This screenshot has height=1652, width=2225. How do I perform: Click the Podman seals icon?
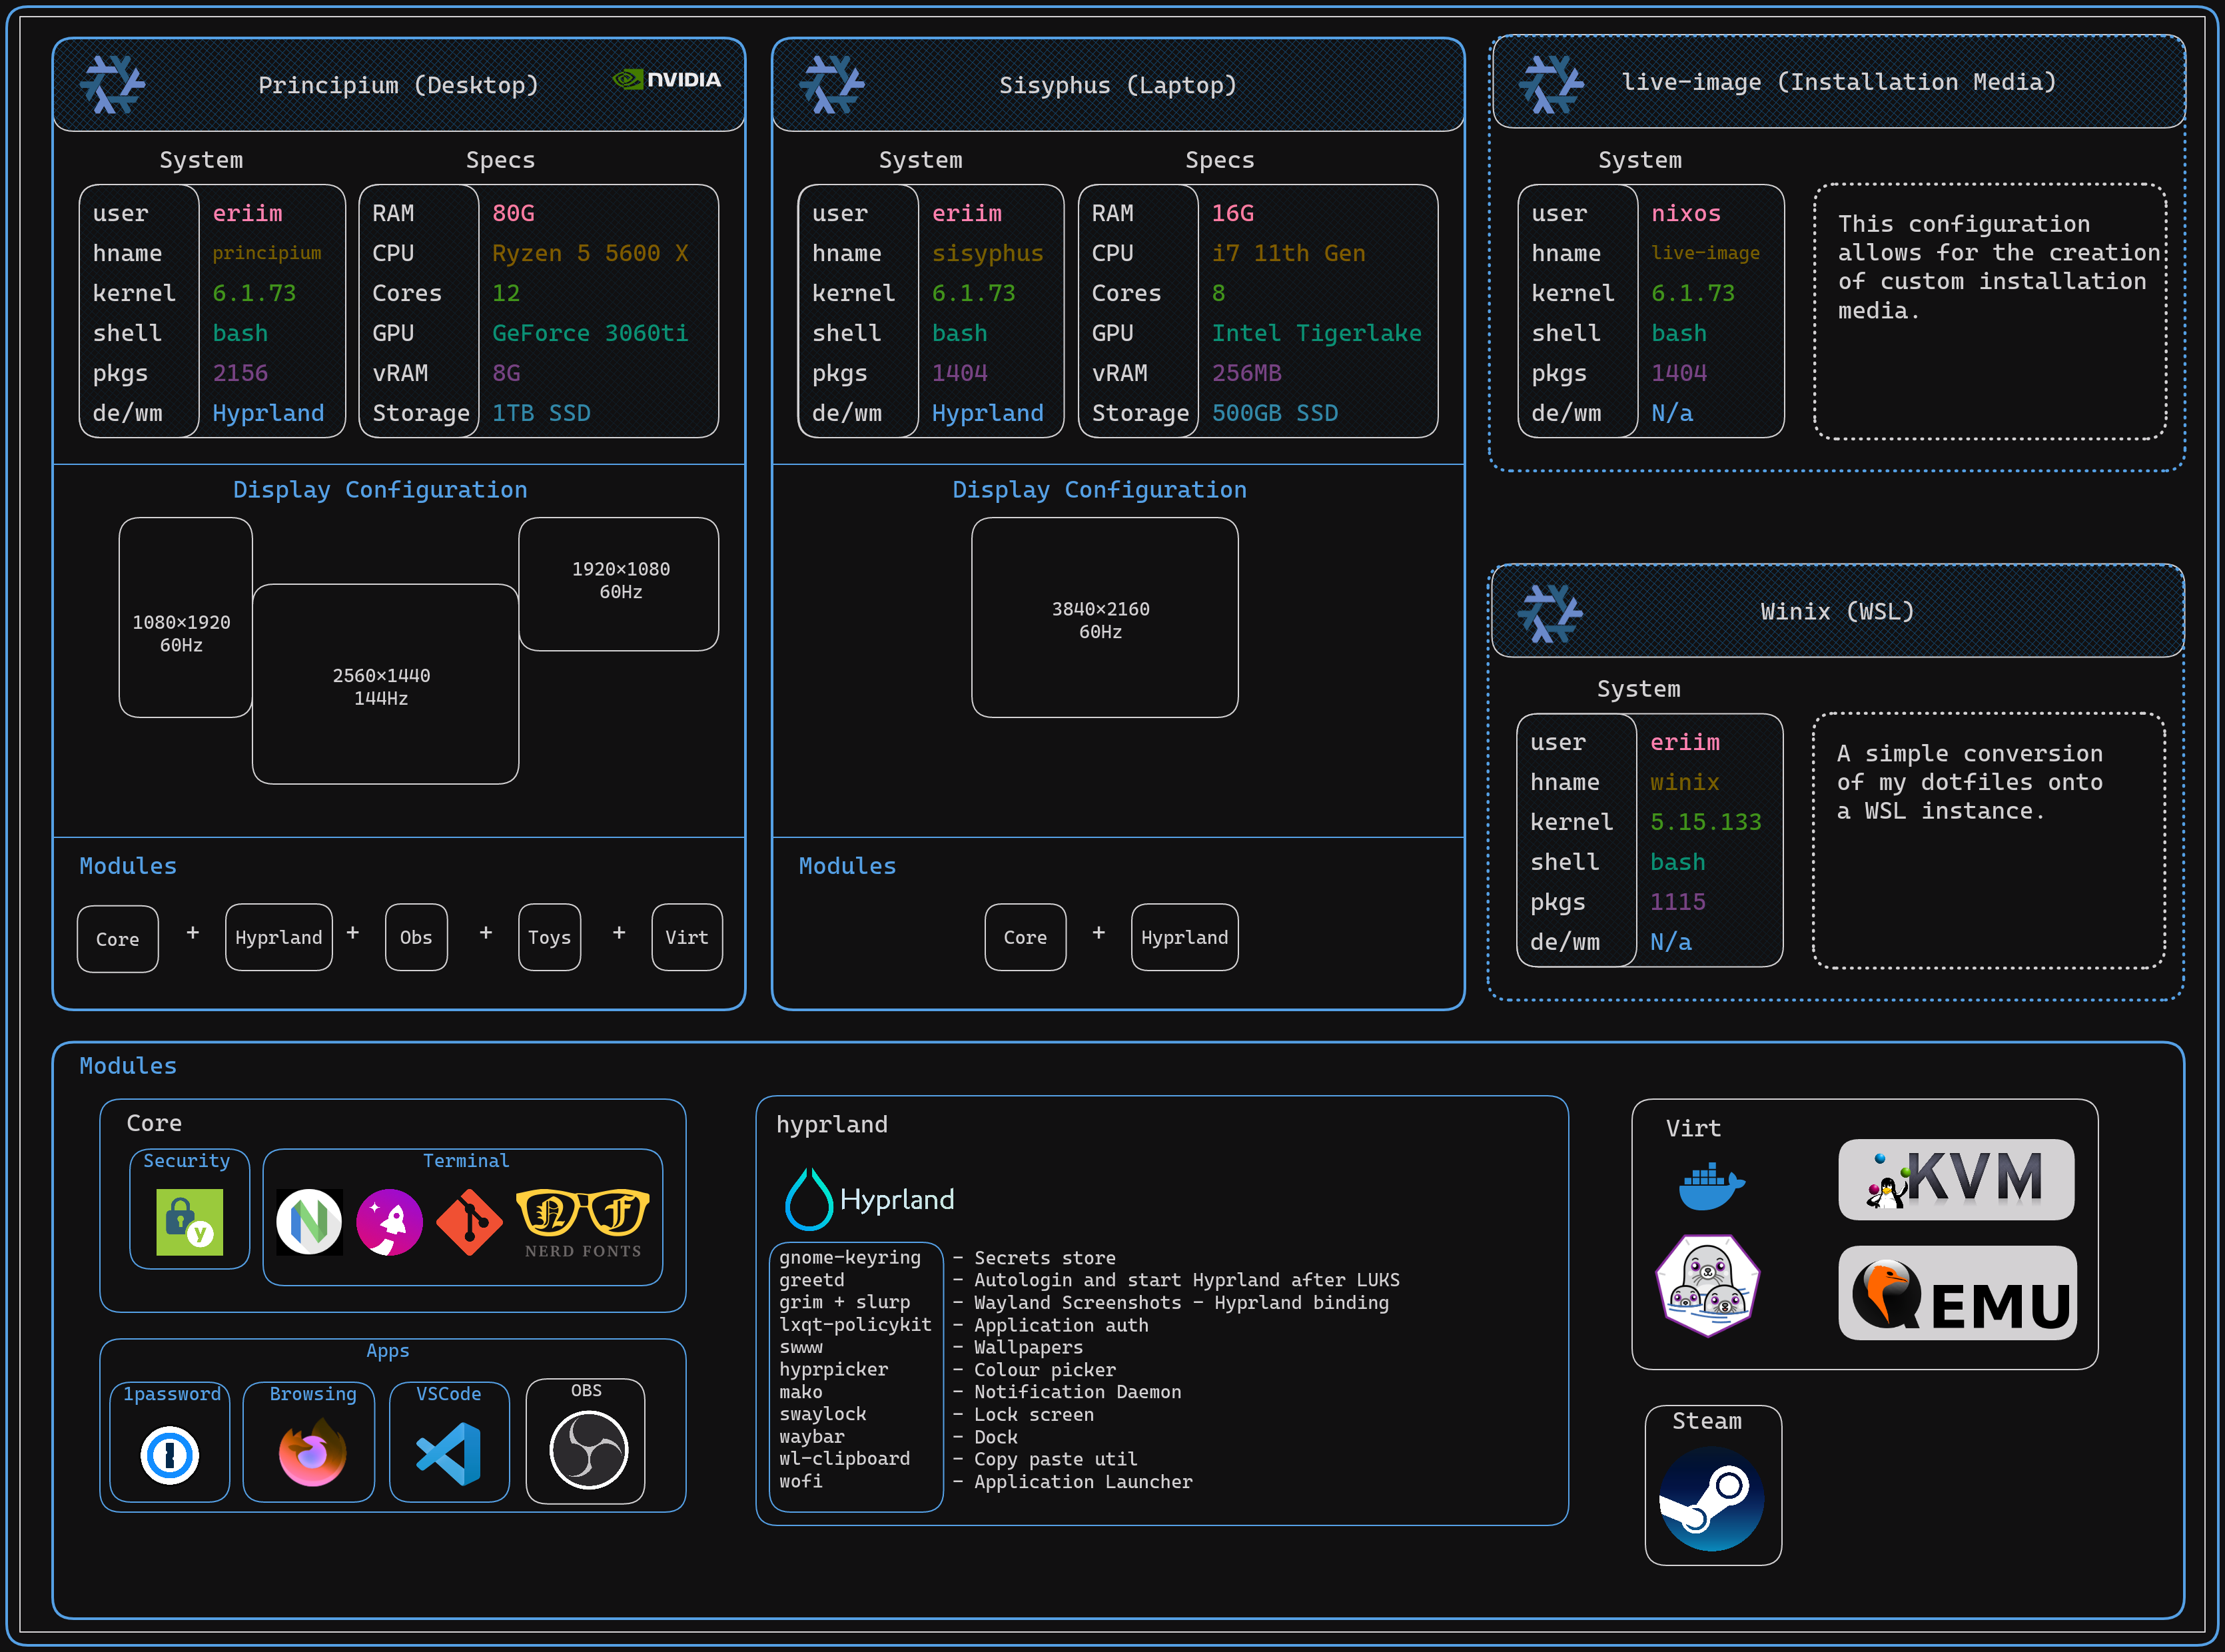click(x=1708, y=1286)
